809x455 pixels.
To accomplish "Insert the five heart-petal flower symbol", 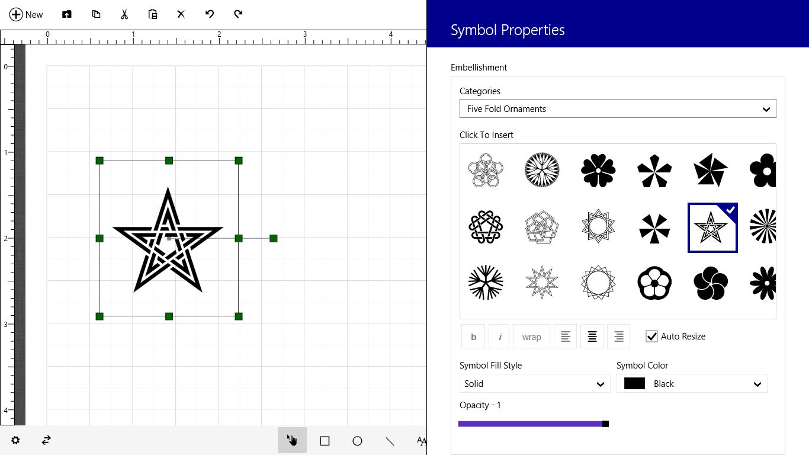I will click(598, 170).
